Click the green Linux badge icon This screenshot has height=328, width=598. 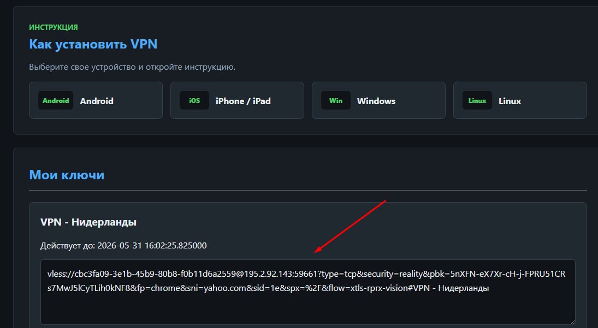pyautogui.click(x=477, y=100)
